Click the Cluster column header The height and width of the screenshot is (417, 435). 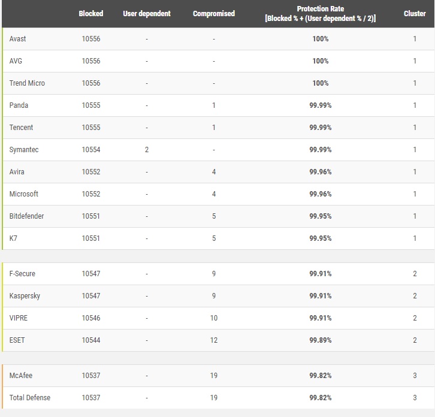coord(415,14)
